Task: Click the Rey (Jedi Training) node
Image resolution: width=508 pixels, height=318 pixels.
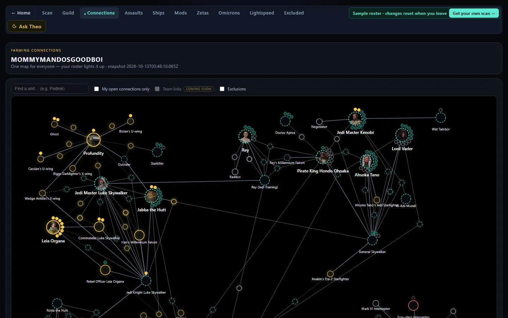Action: pyautogui.click(x=265, y=180)
